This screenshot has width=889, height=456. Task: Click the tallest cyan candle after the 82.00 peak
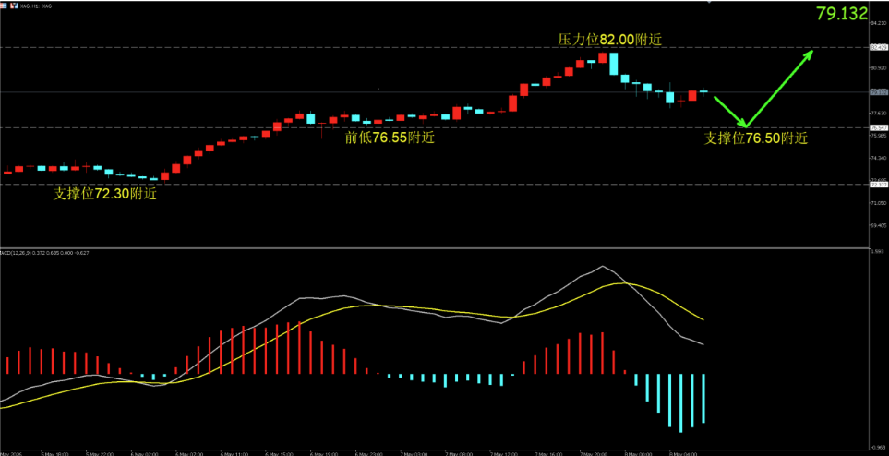[x=614, y=64]
